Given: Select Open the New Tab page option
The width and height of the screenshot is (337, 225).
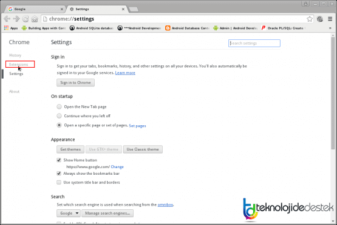Looking at the screenshot, I should (x=59, y=106).
